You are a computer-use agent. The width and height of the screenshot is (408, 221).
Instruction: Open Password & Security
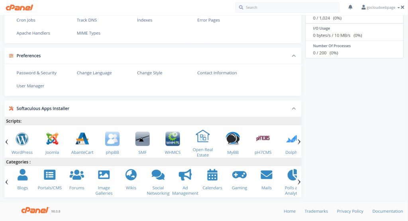[36, 73]
